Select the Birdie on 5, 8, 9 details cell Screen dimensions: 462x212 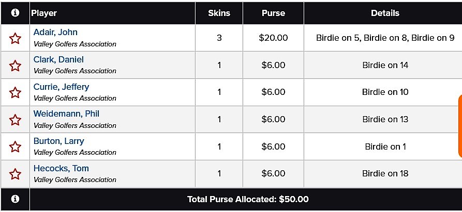click(x=385, y=38)
